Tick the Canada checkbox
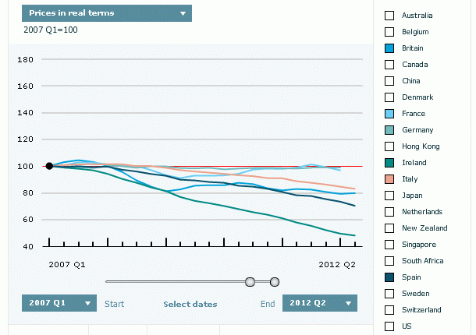 click(x=389, y=65)
